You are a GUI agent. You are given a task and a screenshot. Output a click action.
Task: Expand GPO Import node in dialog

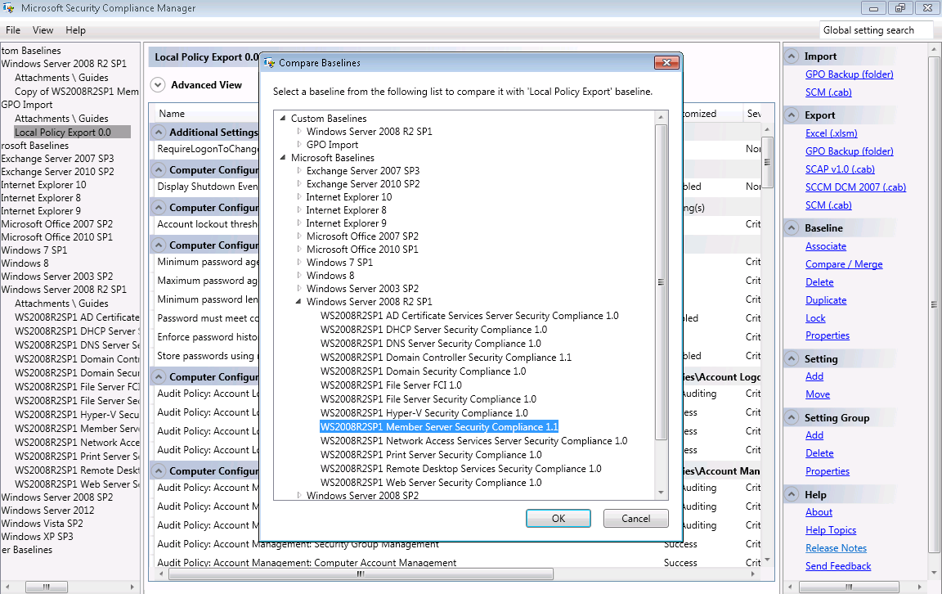(x=299, y=144)
